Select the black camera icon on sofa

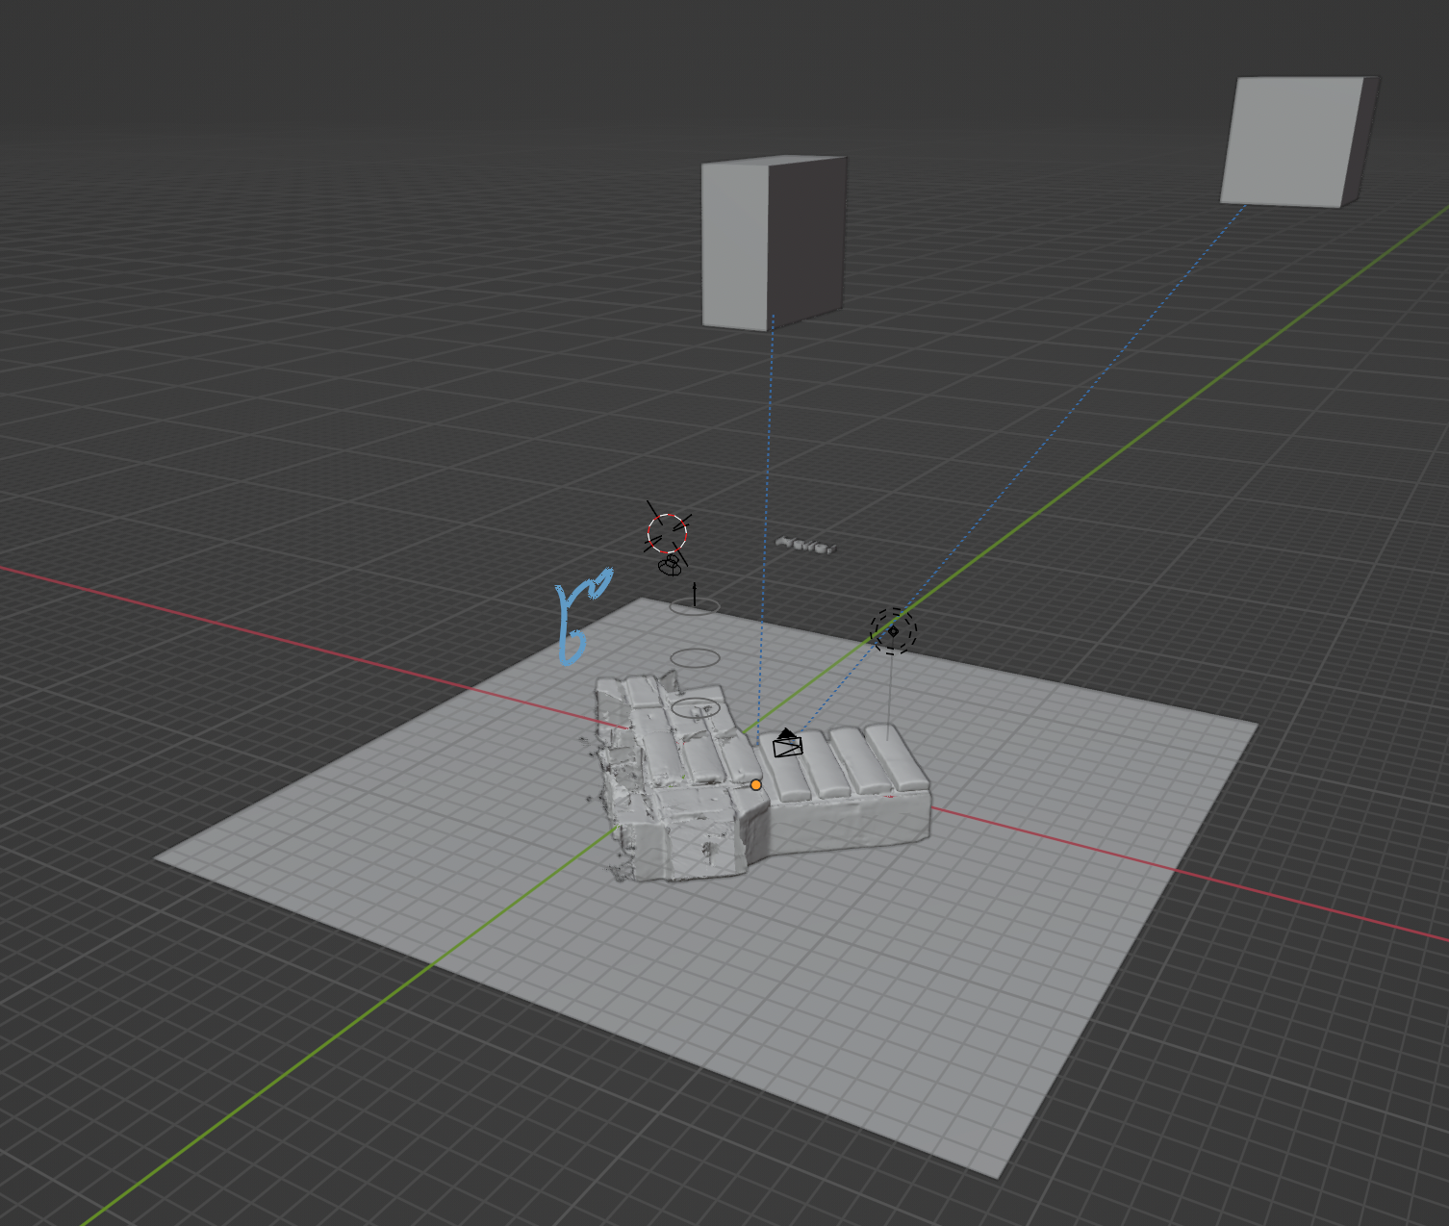(787, 744)
